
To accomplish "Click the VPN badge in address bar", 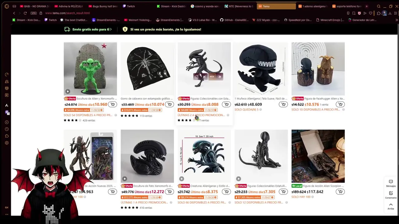I will pos(34,13).
